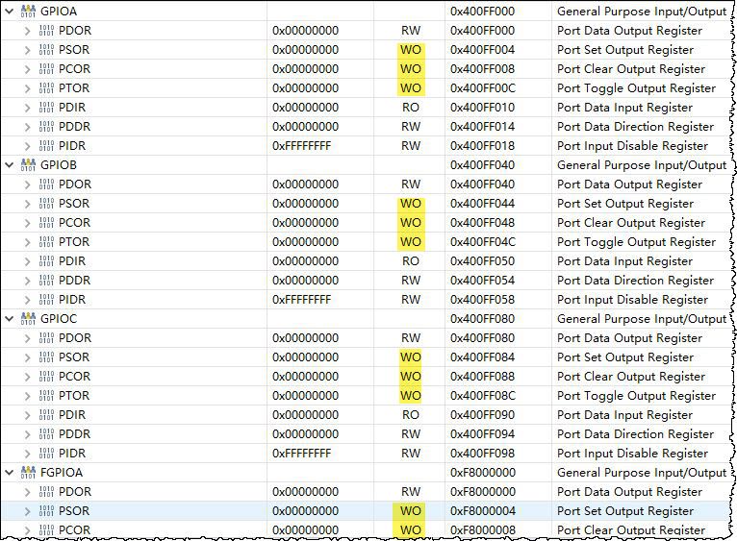This screenshot has height=541, width=737.
Task: Expand the PDDR register under GPIOC
Action: pyautogui.click(x=27, y=434)
